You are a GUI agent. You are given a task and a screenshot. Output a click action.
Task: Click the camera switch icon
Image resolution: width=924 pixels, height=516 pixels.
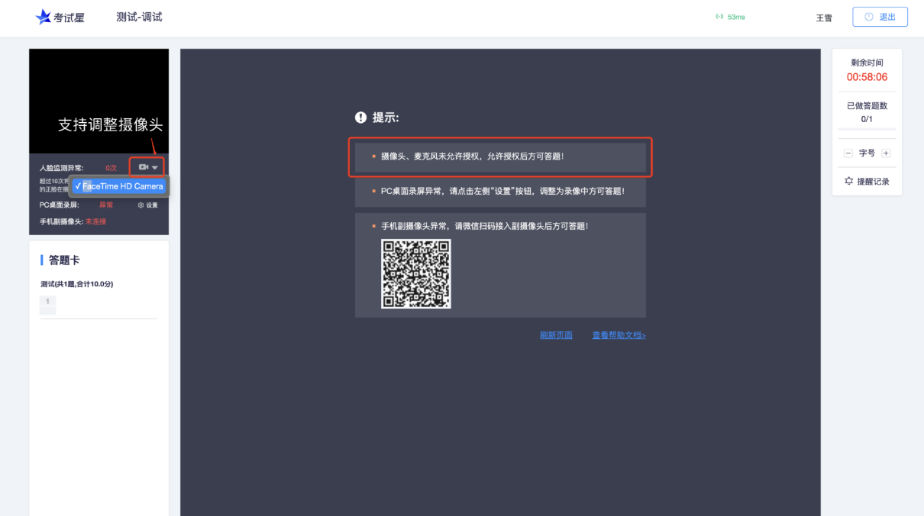click(143, 167)
